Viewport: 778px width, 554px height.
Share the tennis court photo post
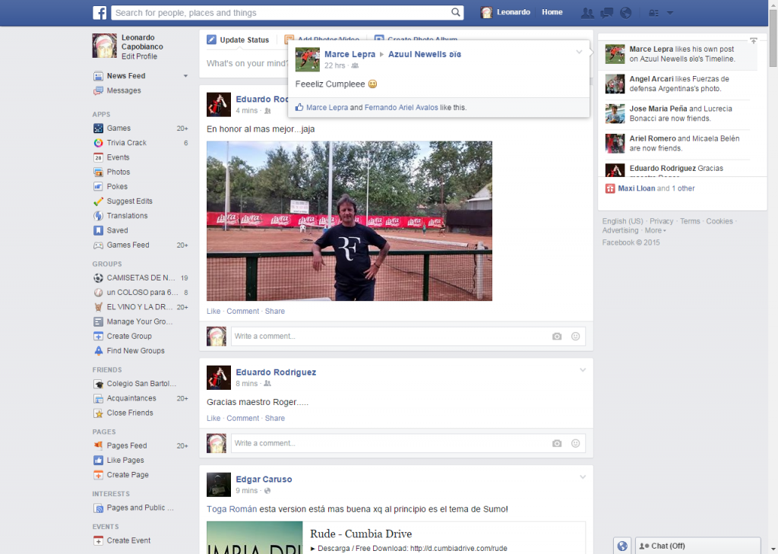(275, 312)
